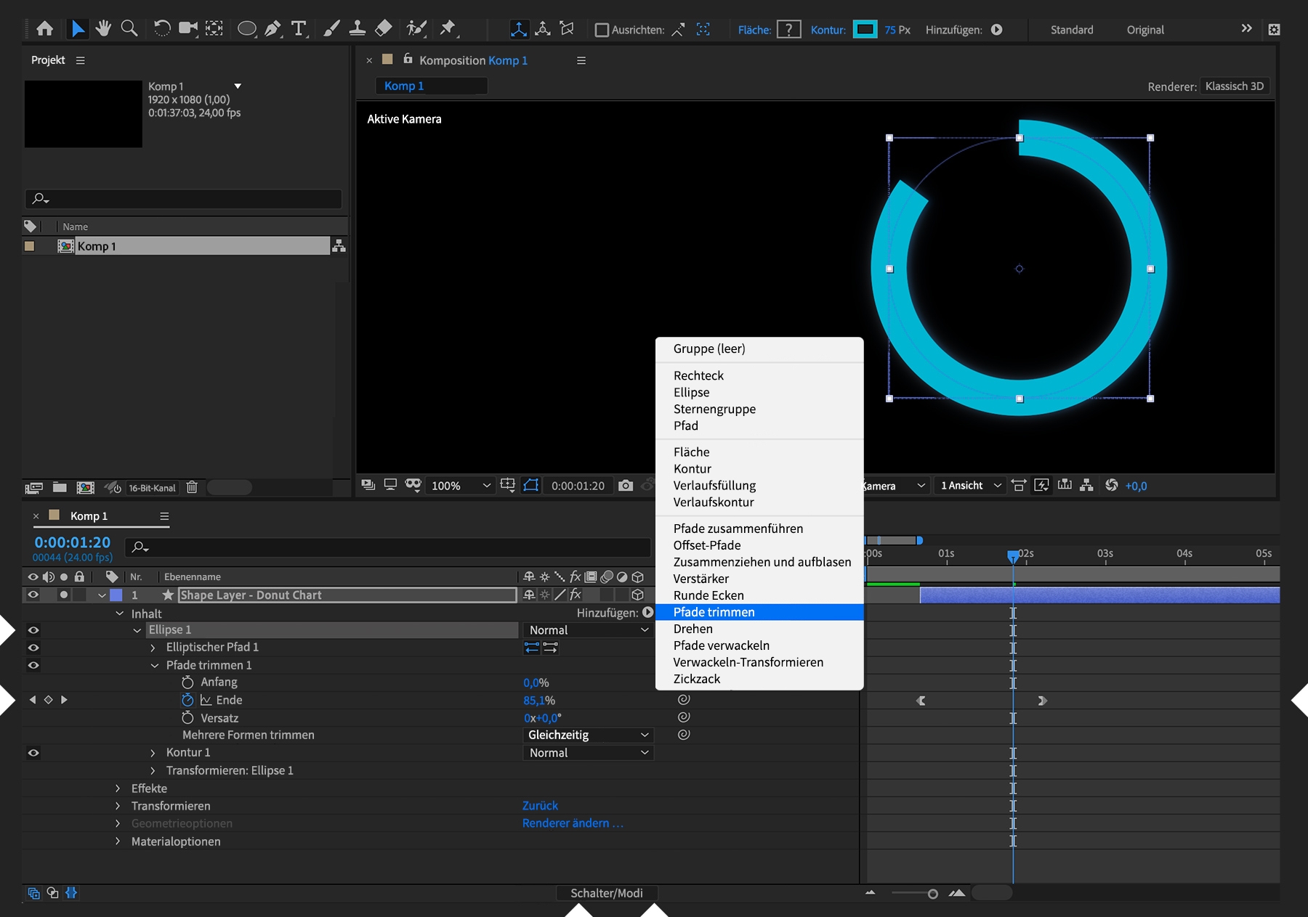Viewport: 1308px width, 917px height.
Task: Choose Runde Ecken from the menu
Action: 708,595
